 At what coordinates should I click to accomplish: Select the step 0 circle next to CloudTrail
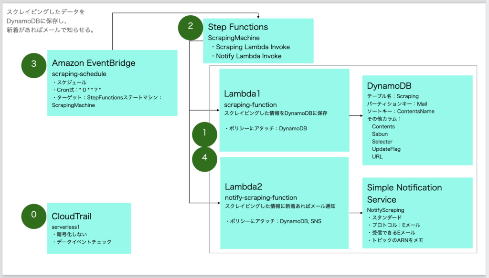[x=33, y=216]
